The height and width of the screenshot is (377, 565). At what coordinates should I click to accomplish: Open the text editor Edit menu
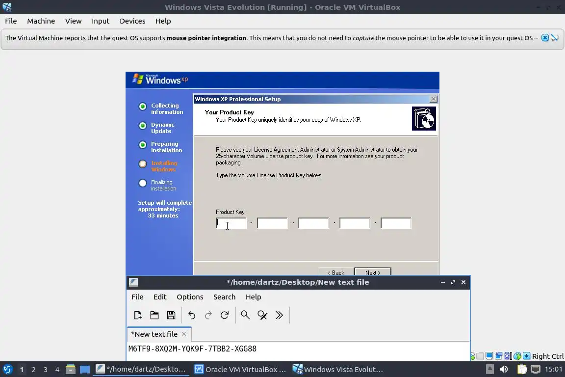point(160,296)
